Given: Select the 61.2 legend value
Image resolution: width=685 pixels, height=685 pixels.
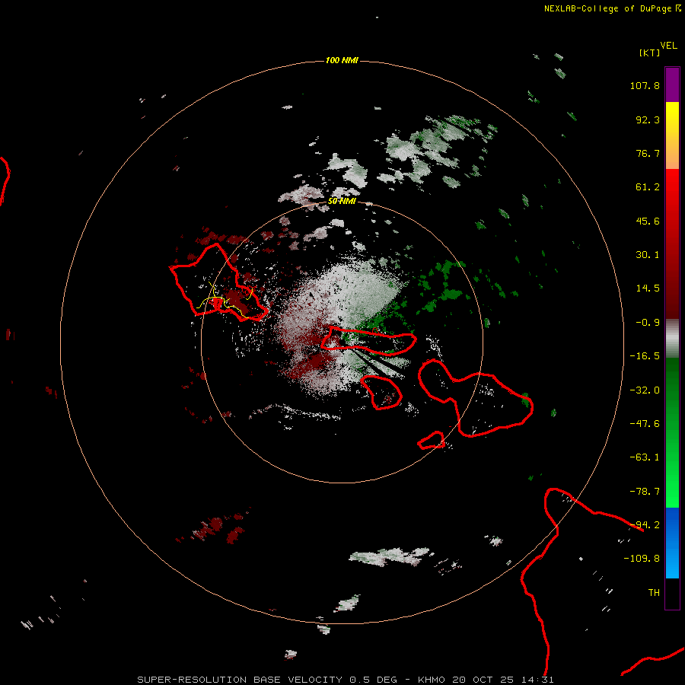Looking at the screenshot, I should click(648, 187).
